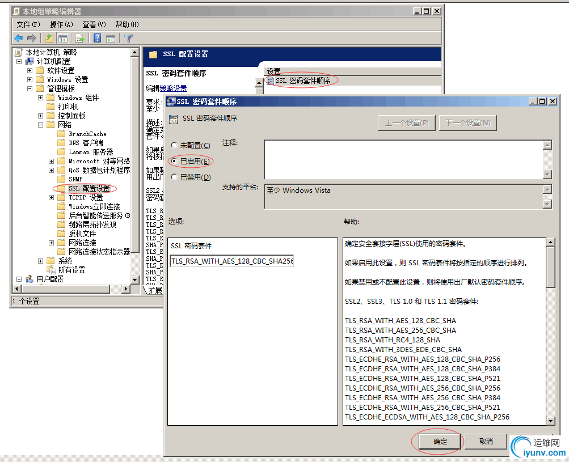569x462 pixels.
Task: Click the 上一个设置(P) button
Action: tap(406, 123)
